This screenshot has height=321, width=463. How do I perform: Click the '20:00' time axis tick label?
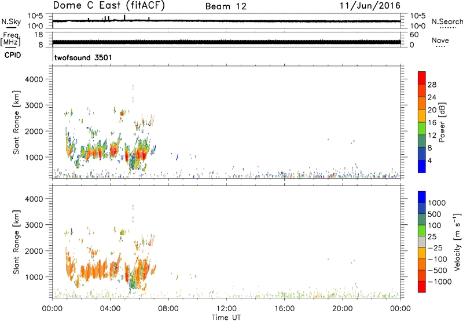342,309
